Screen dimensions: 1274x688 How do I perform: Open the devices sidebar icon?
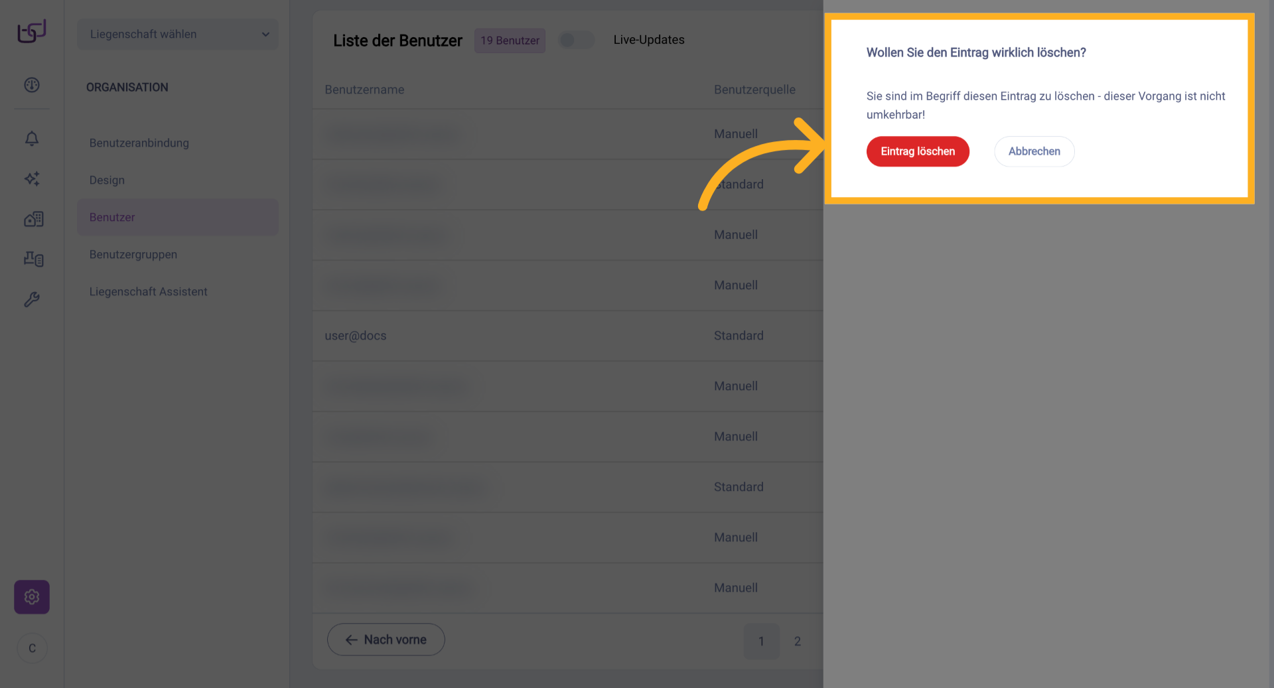[33, 259]
